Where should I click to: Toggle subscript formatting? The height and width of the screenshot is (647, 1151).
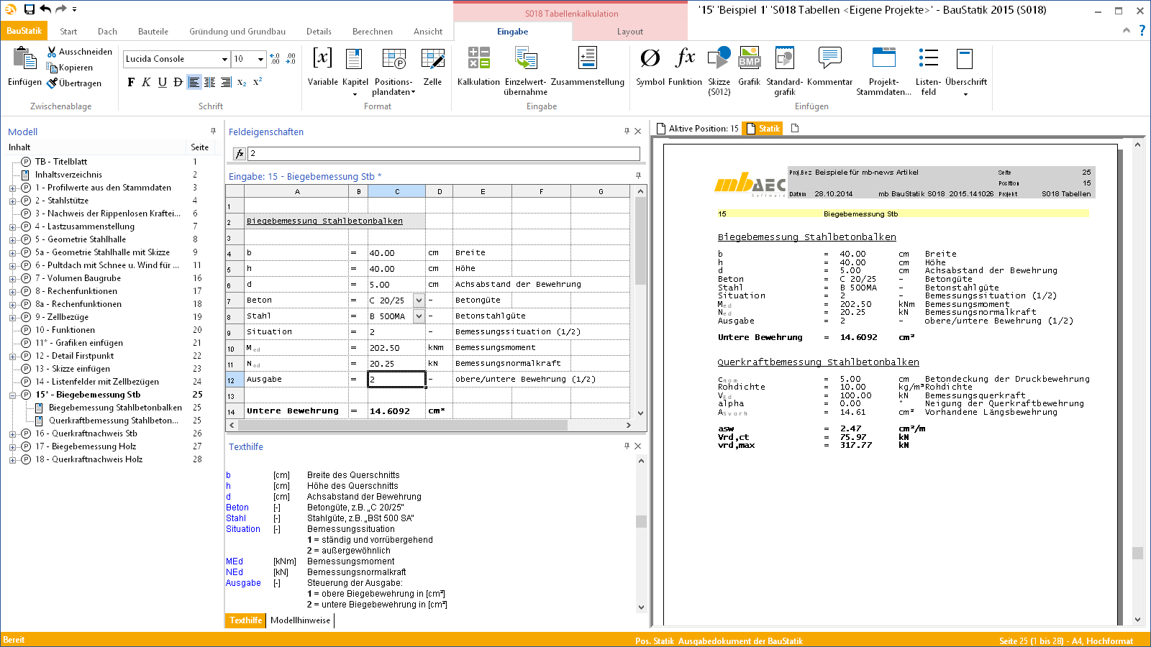[x=242, y=82]
